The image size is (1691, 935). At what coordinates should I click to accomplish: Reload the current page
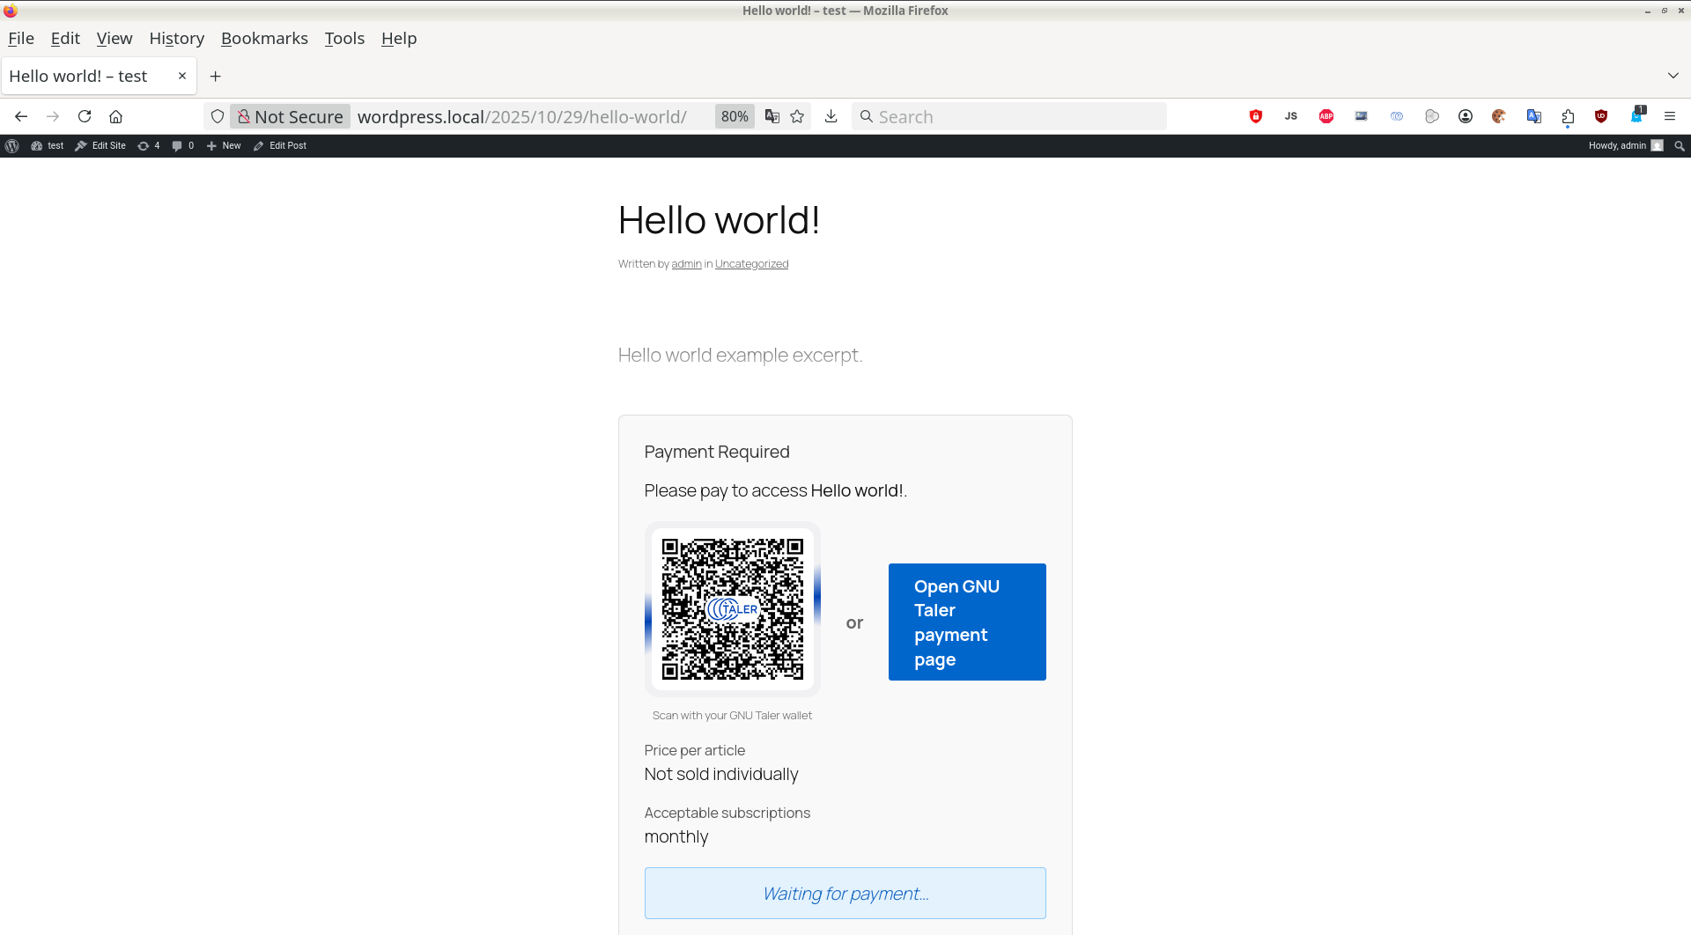pos(85,116)
